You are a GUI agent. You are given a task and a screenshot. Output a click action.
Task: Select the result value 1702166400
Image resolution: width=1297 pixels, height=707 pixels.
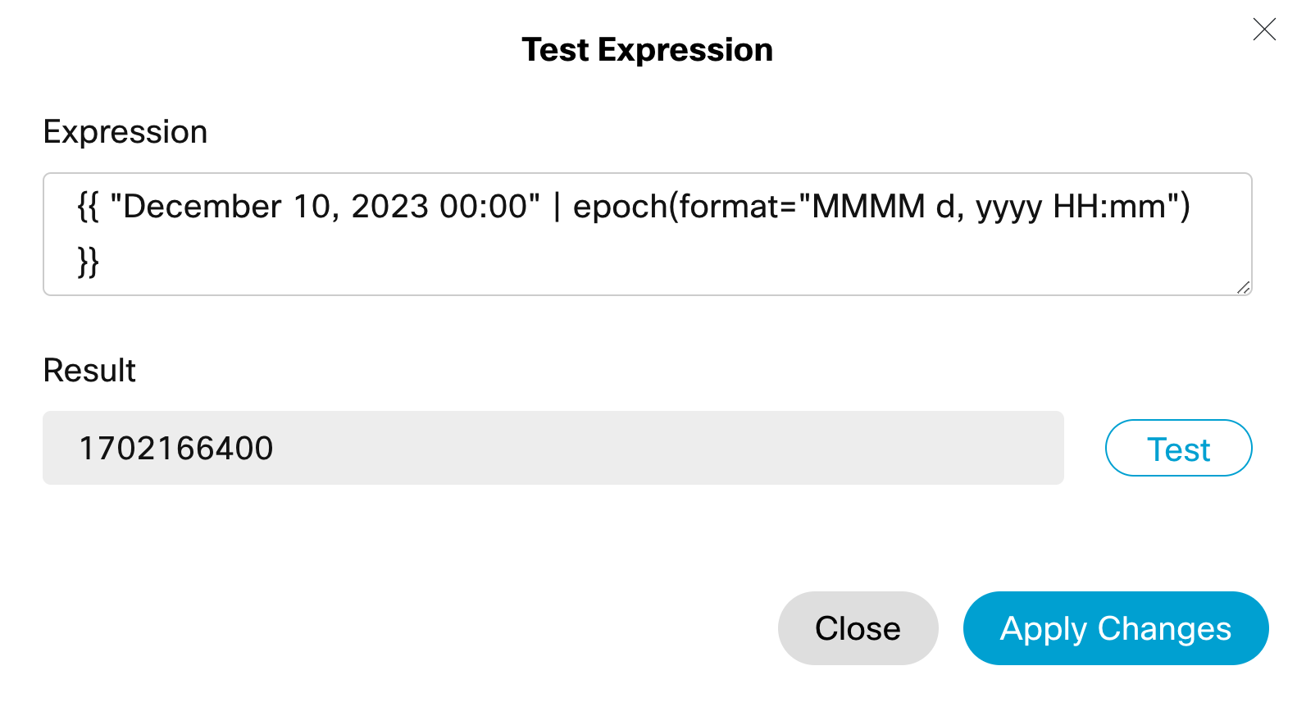tap(176, 449)
